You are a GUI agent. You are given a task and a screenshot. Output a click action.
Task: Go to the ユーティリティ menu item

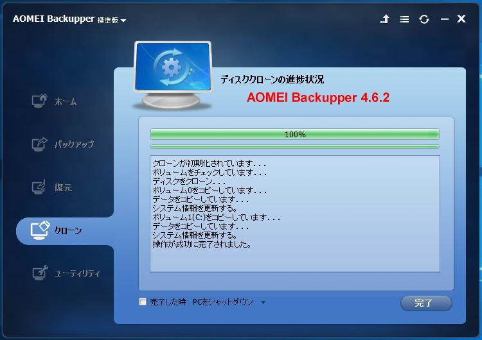[x=77, y=273]
